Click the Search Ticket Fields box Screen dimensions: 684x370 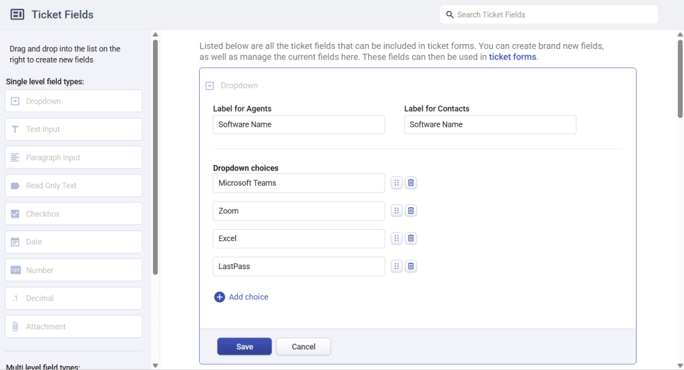pos(548,15)
